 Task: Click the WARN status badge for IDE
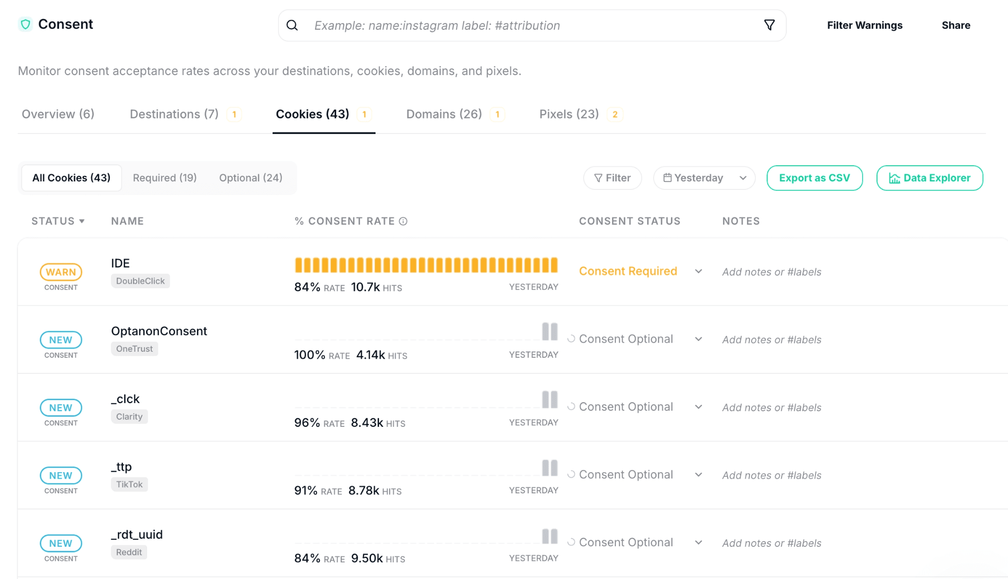click(x=61, y=272)
